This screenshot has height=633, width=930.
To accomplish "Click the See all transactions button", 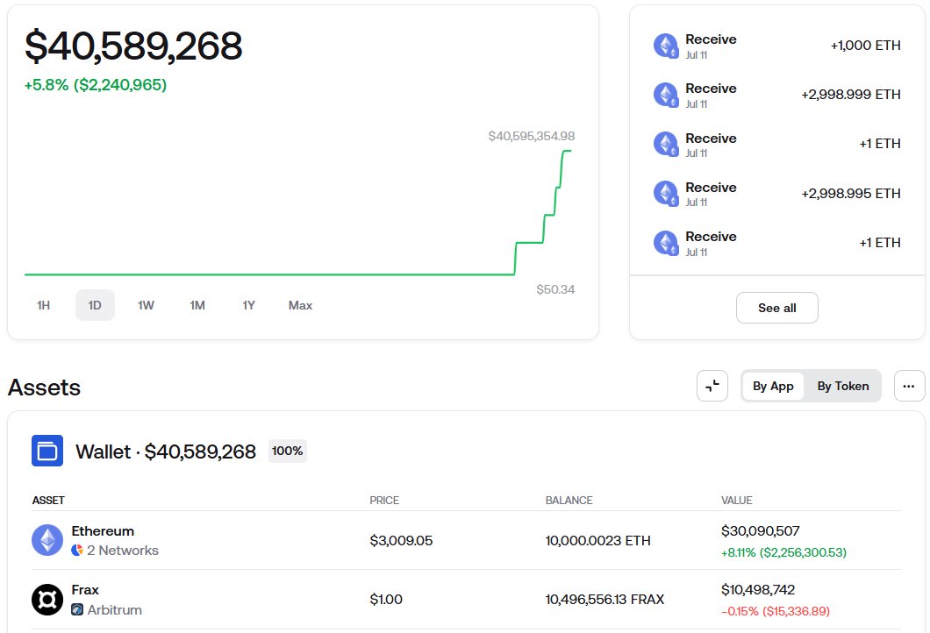I will [x=777, y=308].
